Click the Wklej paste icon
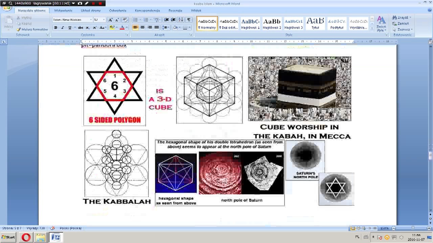Screen dimensions: 433x243 pos(8,22)
